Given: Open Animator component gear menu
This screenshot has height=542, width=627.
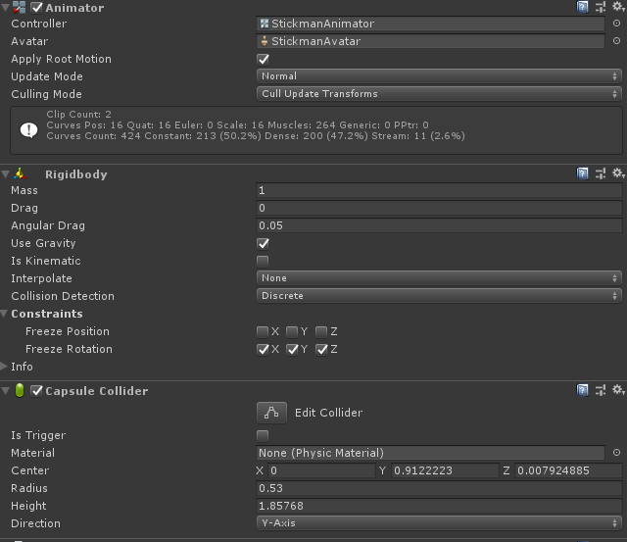Looking at the screenshot, I should (618, 7).
